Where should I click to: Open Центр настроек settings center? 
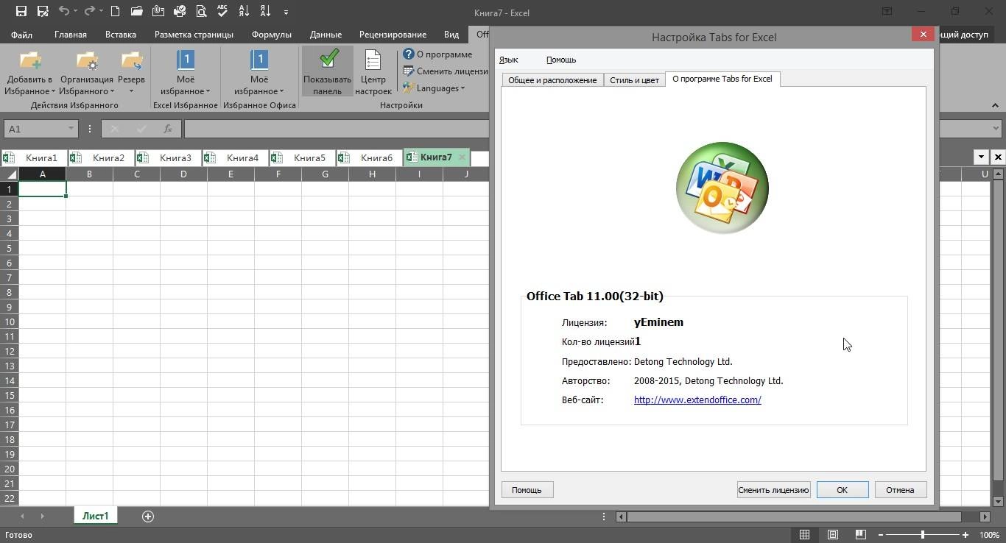(373, 73)
